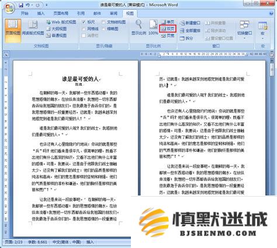This screenshot has height=248, width=277.
Task: Select 页宽 page-width zoom
Action: point(168,36)
